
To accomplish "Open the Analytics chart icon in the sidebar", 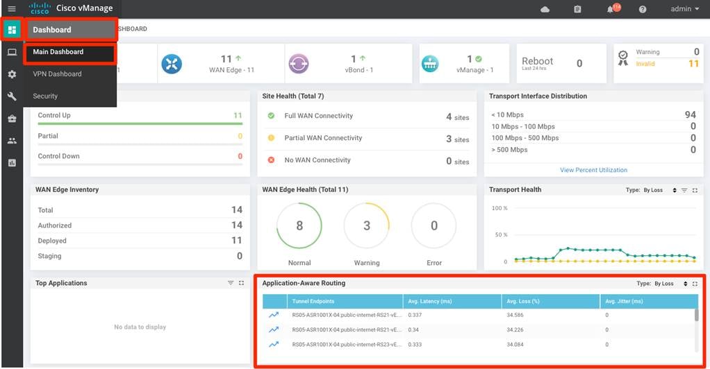I will coord(12,163).
